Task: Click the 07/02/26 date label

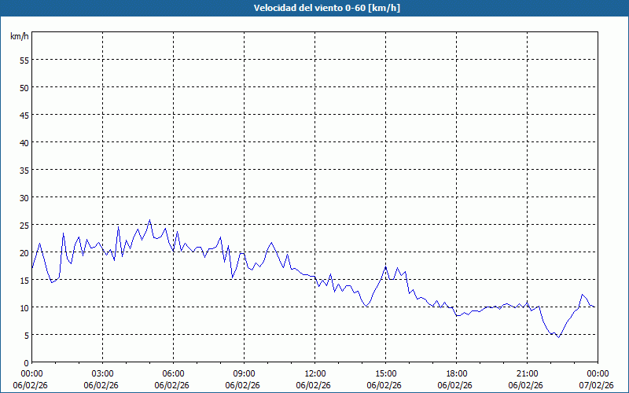Action: point(598,385)
